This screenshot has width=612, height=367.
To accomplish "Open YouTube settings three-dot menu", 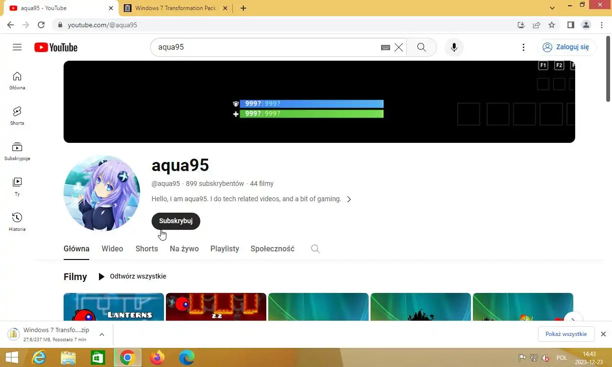I will pyautogui.click(x=524, y=47).
